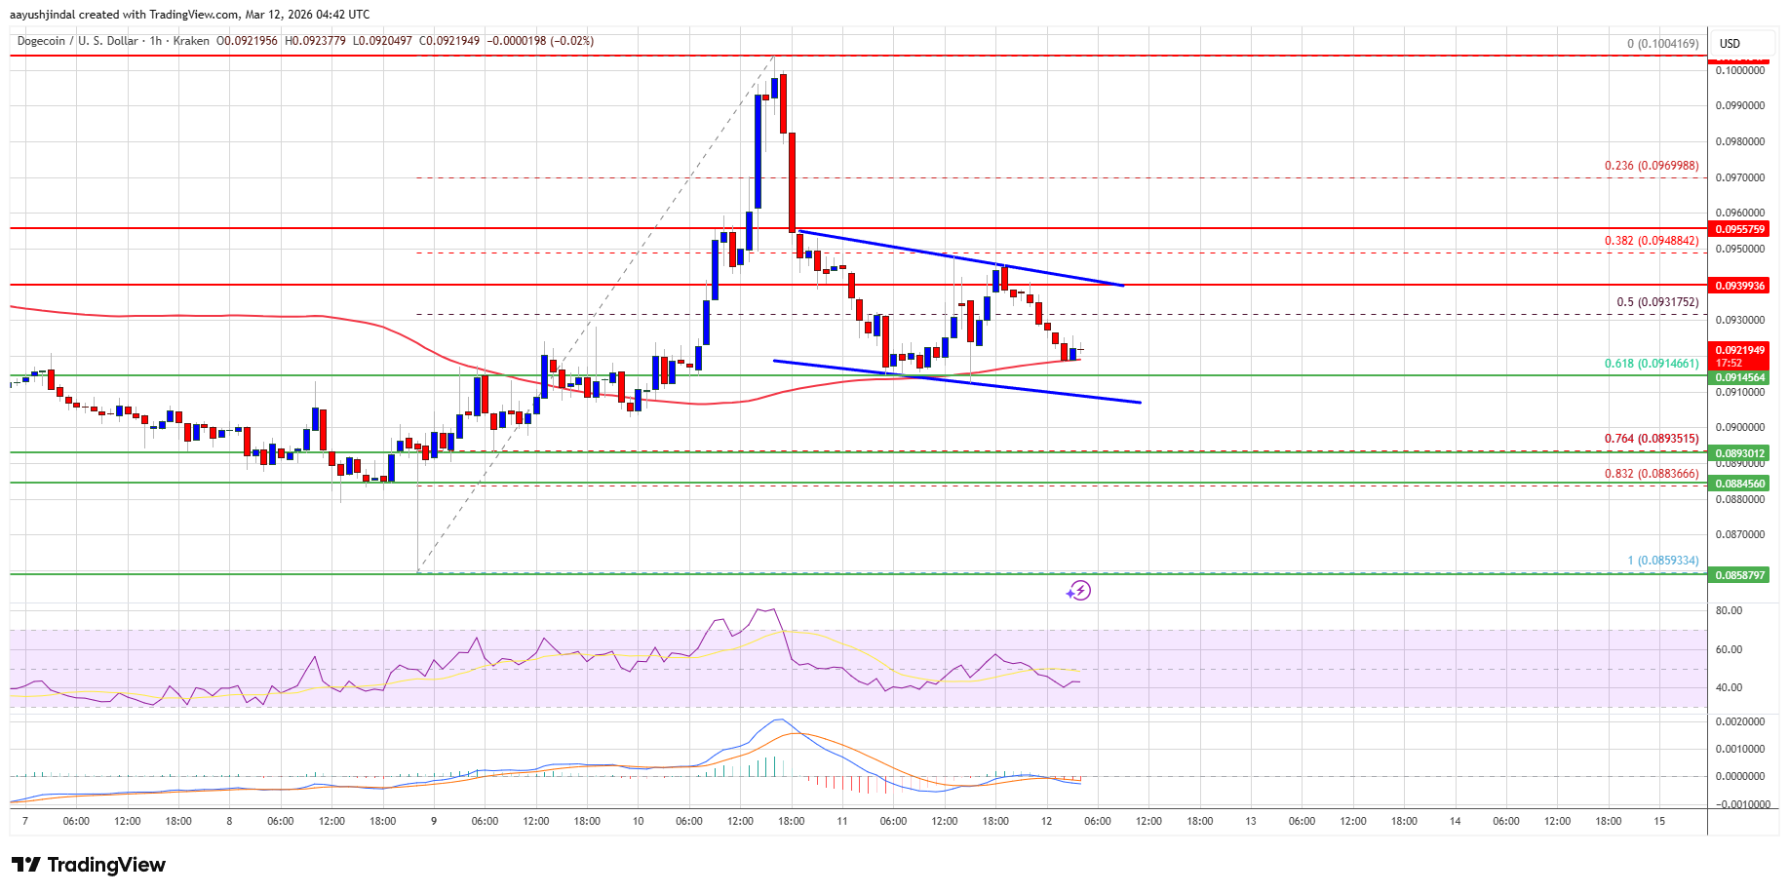Click the green 0.0893012 price tag
This screenshot has width=1789, height=894.
pos(1740,453)
